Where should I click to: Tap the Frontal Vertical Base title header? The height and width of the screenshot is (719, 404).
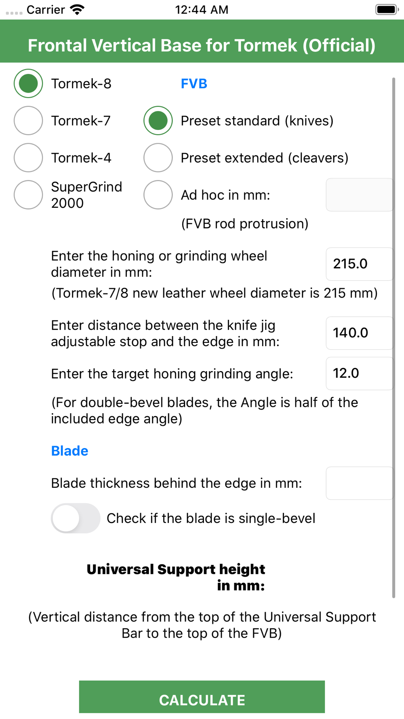point(202,45)
